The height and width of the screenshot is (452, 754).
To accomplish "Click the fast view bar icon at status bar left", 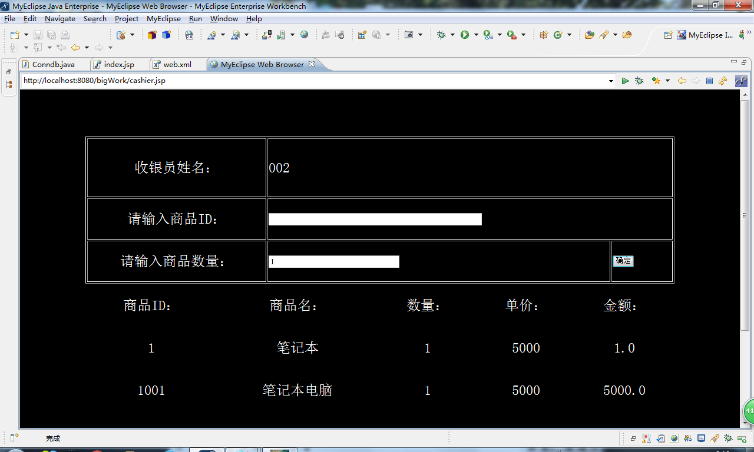I will pos(14,438).
